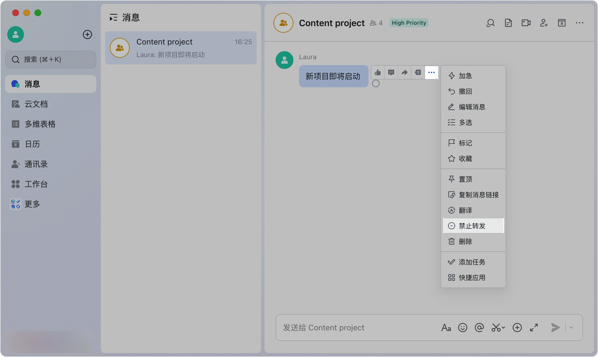
Task: Add group member icon in header
Action: (544, 23)
